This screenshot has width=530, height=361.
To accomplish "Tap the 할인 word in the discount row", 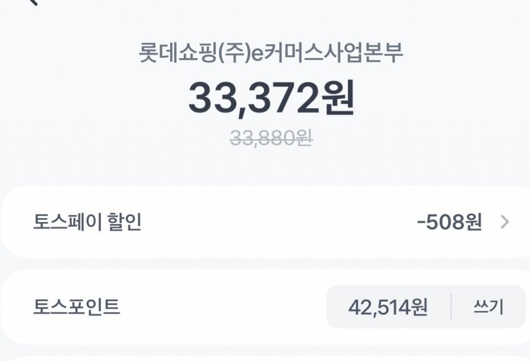I will tap(127, 222).
